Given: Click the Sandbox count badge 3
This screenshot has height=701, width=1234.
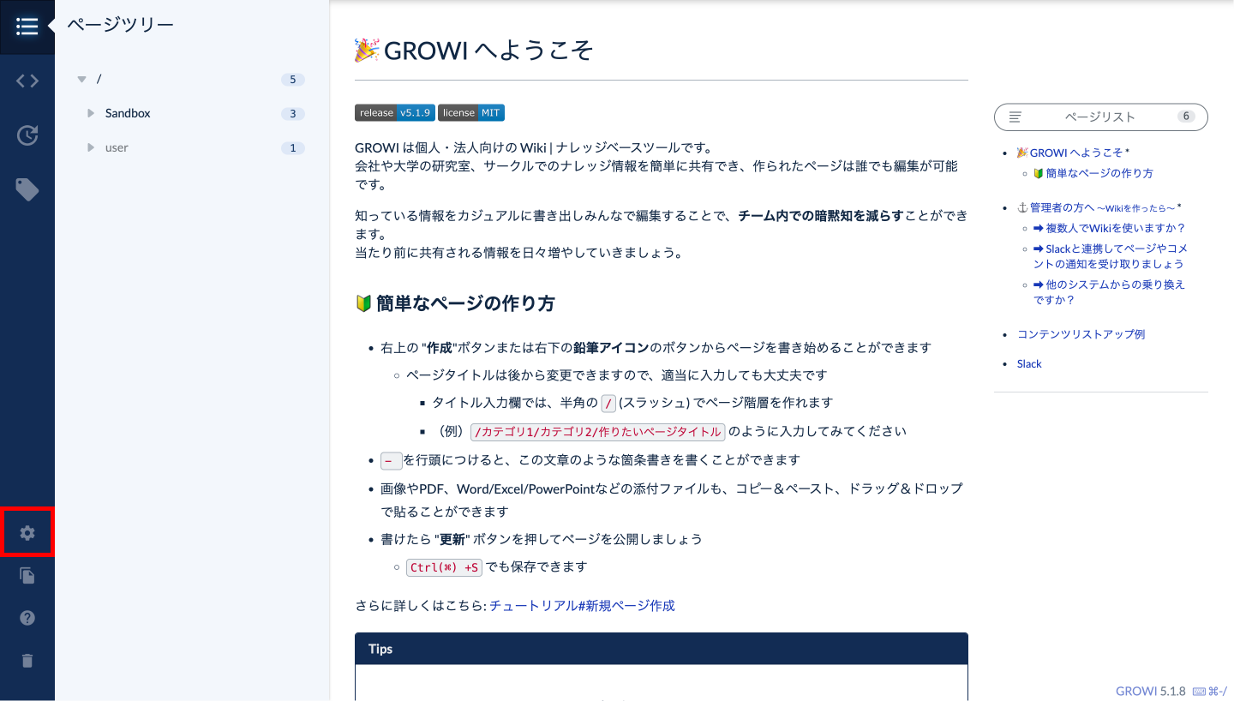Looking at the screenshot, I should coord(292,114).
